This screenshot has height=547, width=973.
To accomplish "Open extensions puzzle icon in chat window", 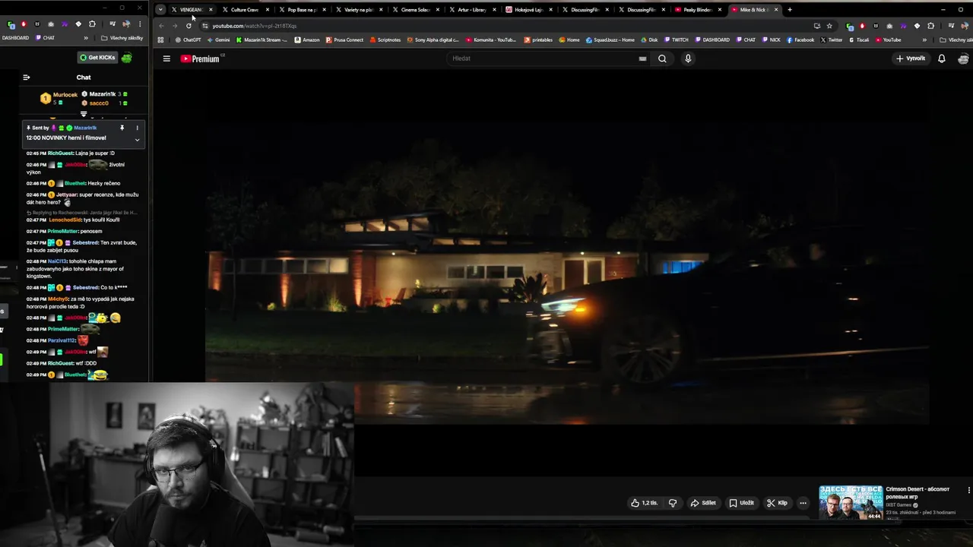I will pyautogui.click(x=92, y=24).
